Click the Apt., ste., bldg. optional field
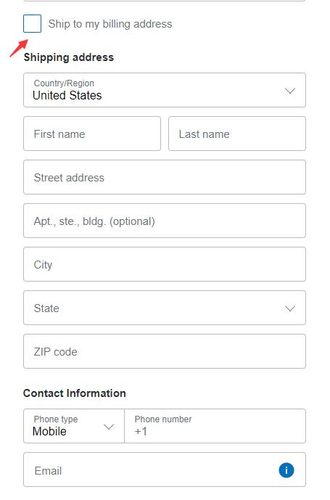The height and width of the screenshot is (500, 330). [x=165, y=221]
